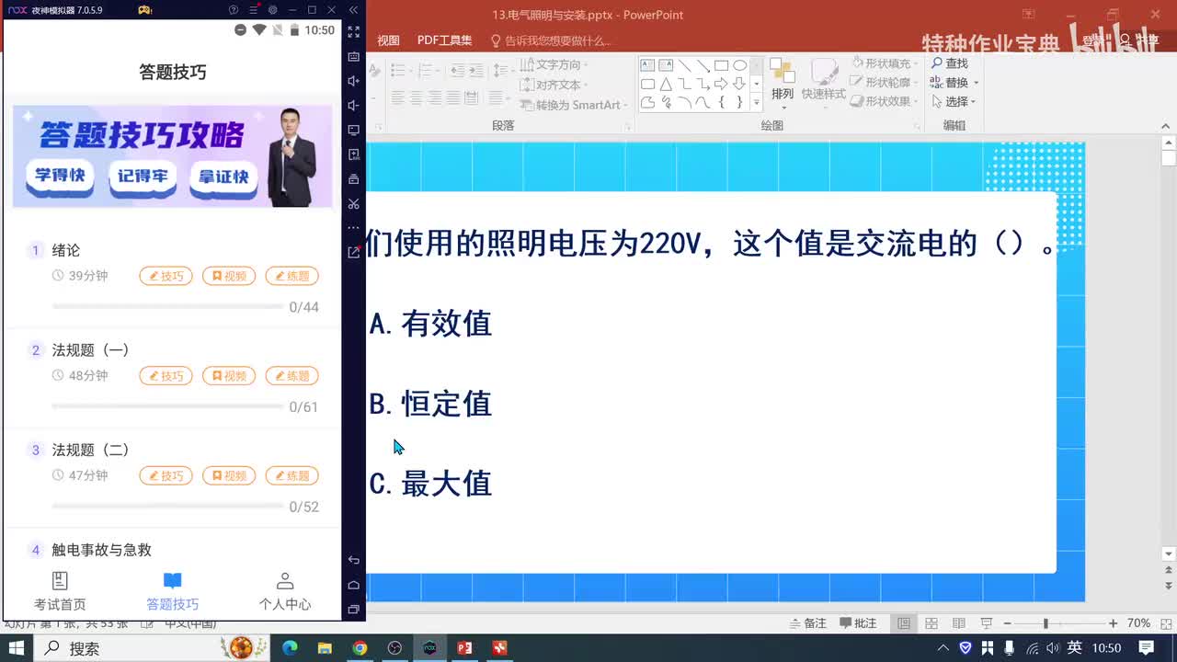Screen dimensions: 1177x662
Task: Click zoom in plus button
Action: tap(1114, 623)
